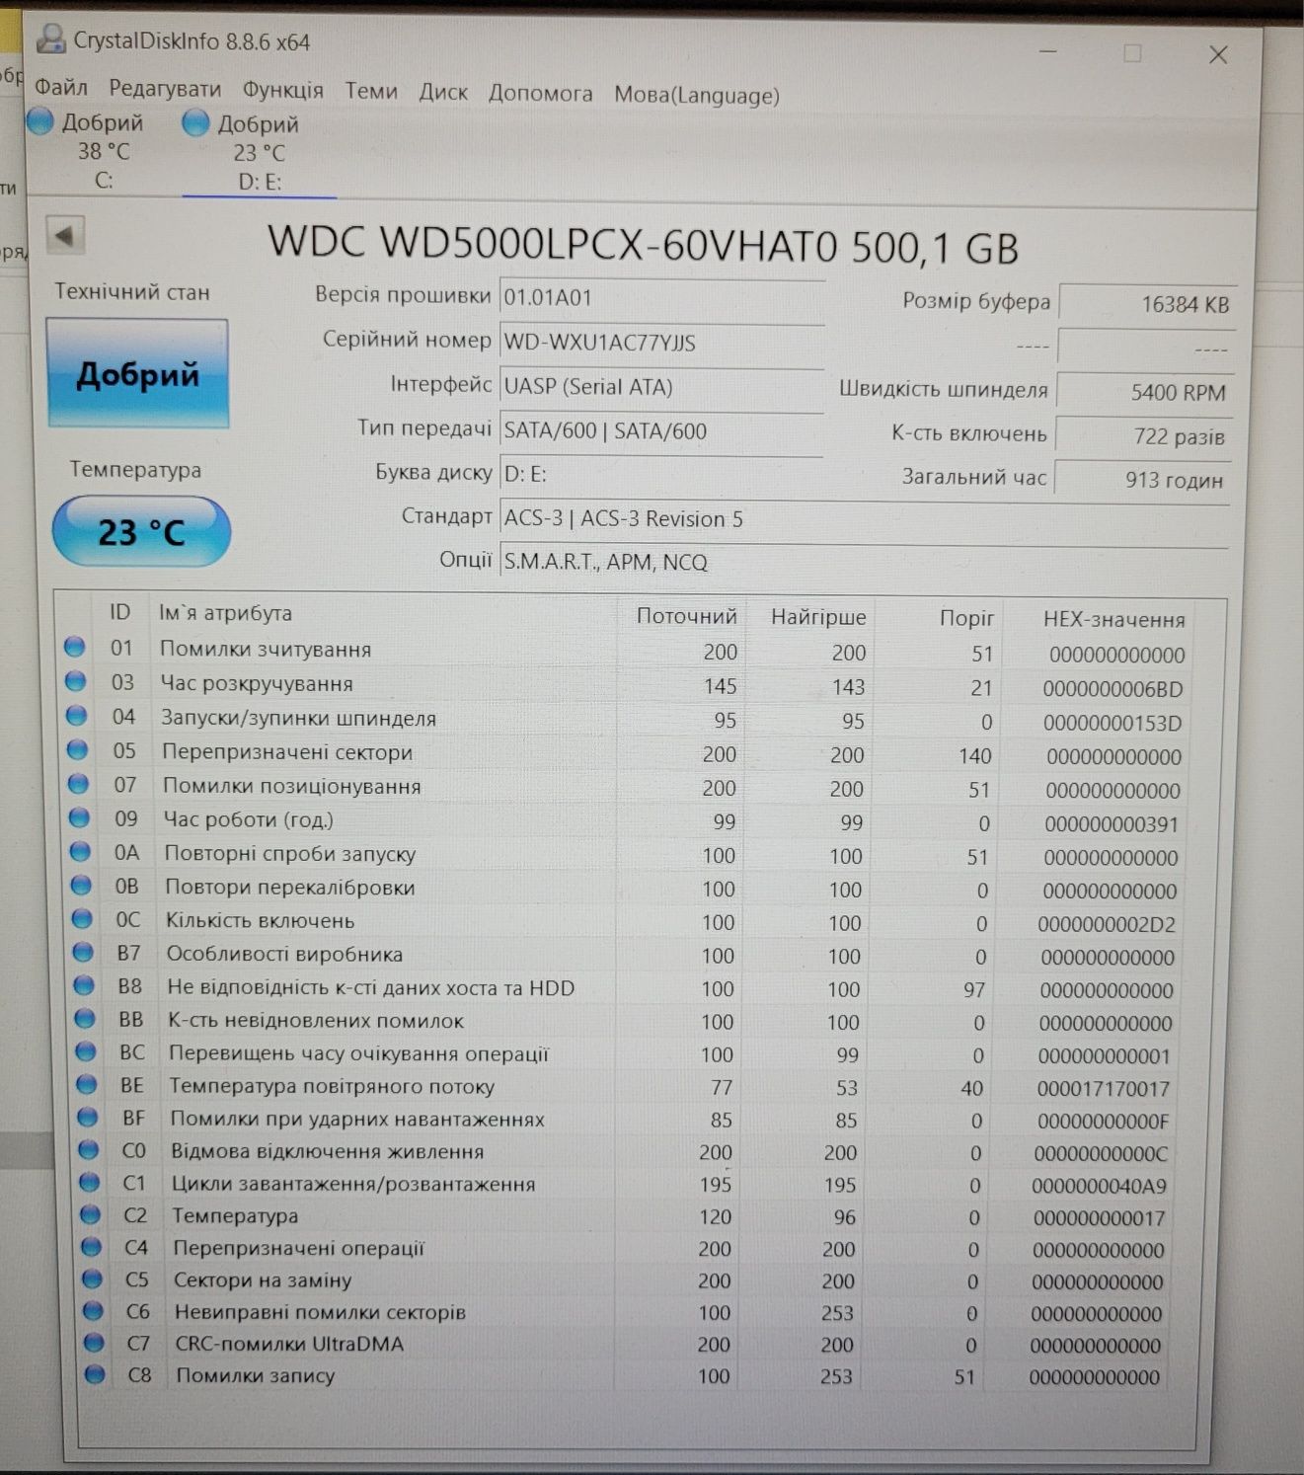Click the status icon for attribute 03
Viewport: 1304px width, 1475px height.
coord(75,681)
